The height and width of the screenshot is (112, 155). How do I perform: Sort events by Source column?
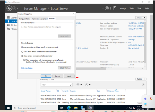(x=73, y=91)
